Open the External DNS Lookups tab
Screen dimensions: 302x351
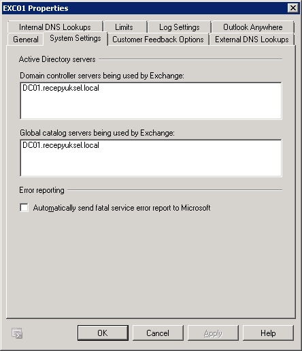(x=252, y=40)
